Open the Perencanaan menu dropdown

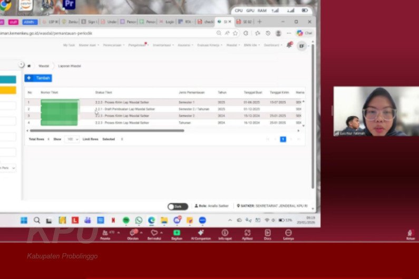pos(113,45)
